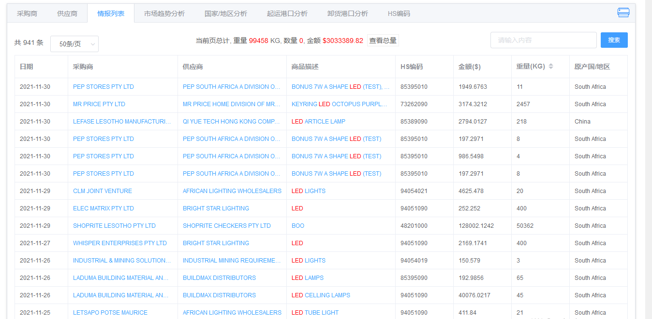Viewport: 652px width, 319px height.
Task: Focus the 请输入内容 search field
Action: (544, 40)
